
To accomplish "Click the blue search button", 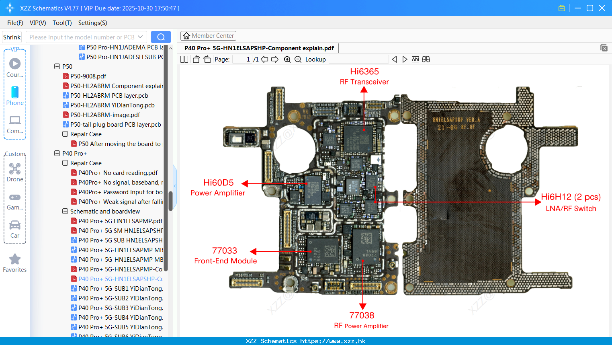I will (161, 37).
